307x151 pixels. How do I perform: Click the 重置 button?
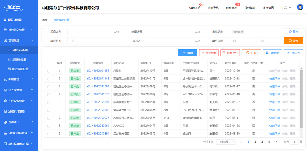[x=293, y=32]
